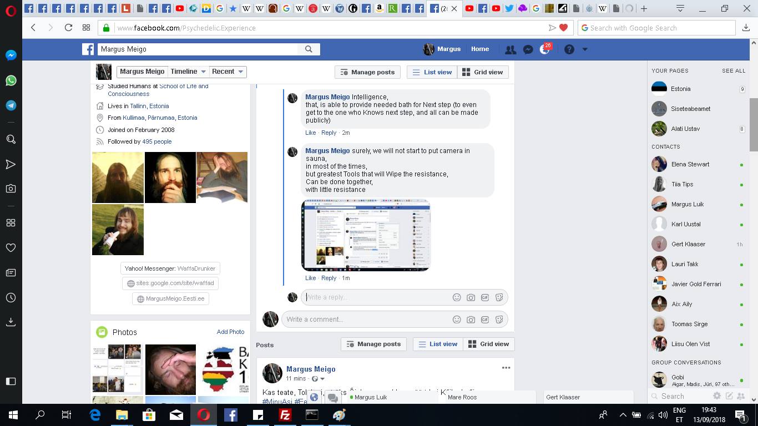Open Facebook messages icon in the blue bar

[x=528, y=49]
